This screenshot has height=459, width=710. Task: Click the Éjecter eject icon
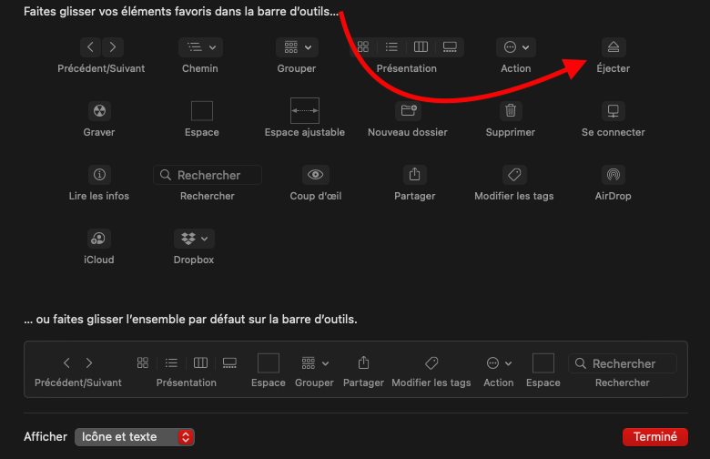tap(614, 47)
